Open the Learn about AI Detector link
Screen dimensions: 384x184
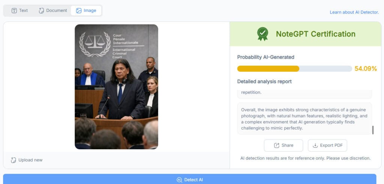click(354, 12)
